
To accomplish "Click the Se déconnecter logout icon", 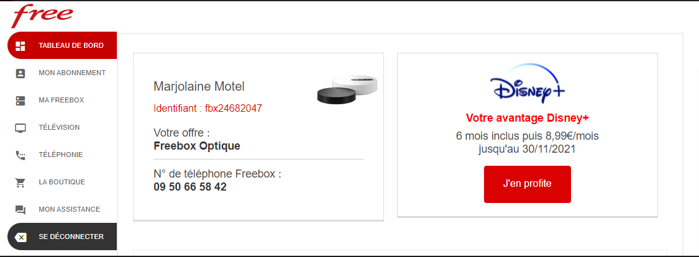I will pyautogui.click(x=21, y=237).
